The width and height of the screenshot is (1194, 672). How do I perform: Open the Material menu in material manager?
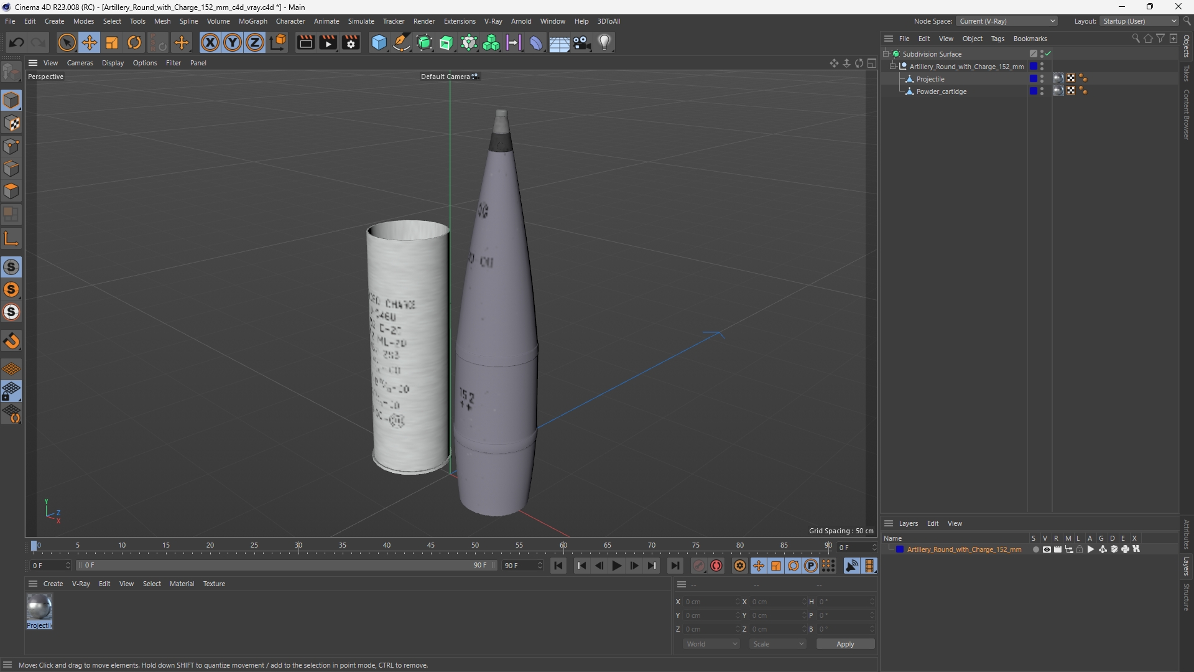pos(182,584)
